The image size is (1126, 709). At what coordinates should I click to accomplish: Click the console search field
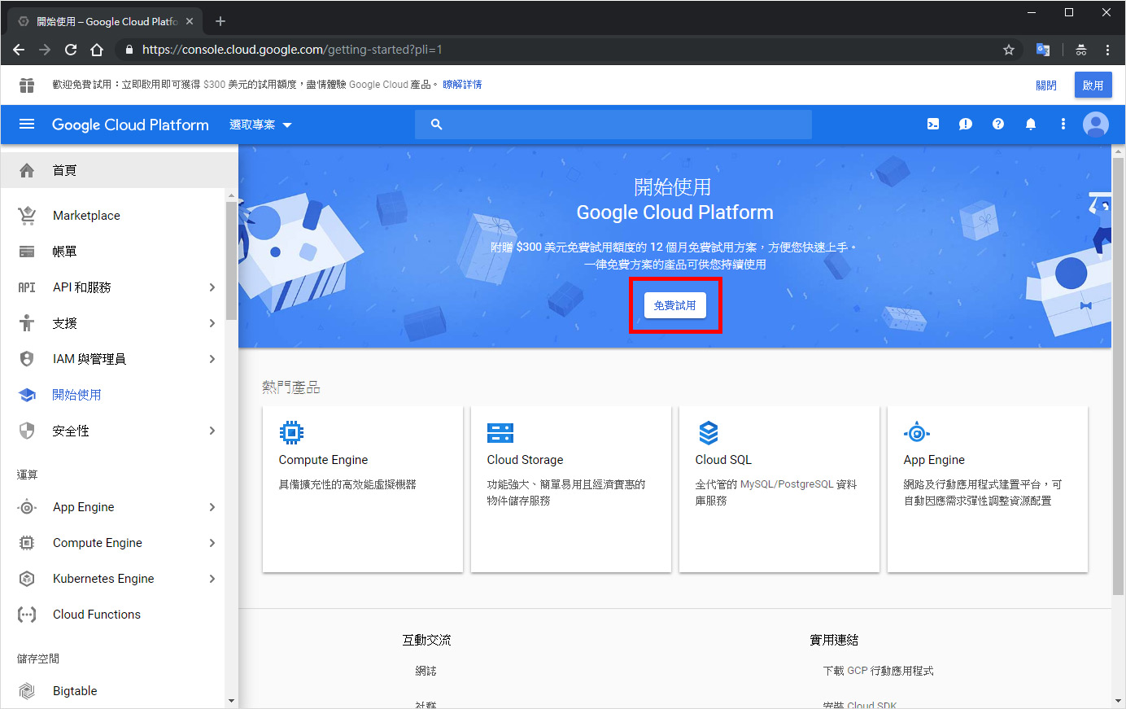[x=613, y=125]
